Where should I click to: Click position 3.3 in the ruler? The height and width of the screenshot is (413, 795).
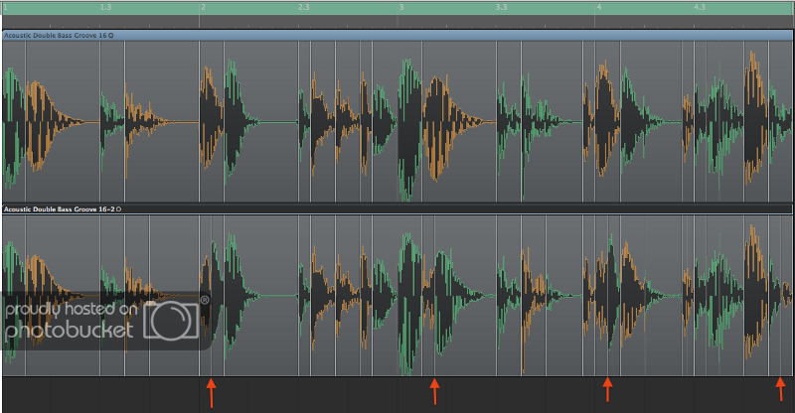coord(502,7)
